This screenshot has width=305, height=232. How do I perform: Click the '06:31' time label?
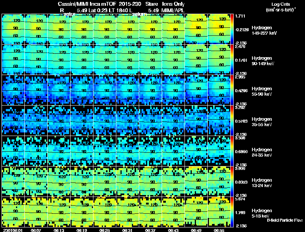[x=128, y=230]
